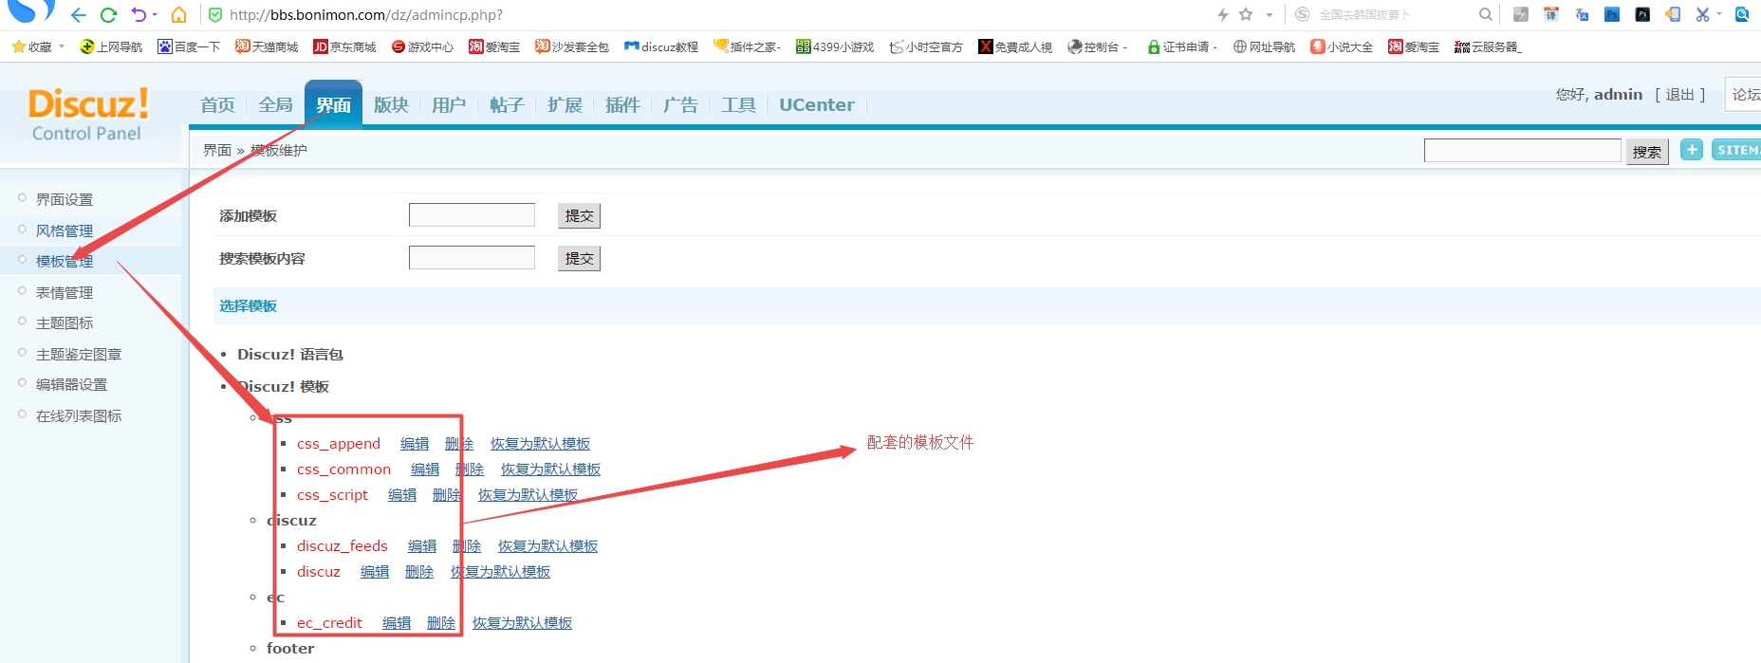Open the 上网导航 bookmark

tap(111, 46)
